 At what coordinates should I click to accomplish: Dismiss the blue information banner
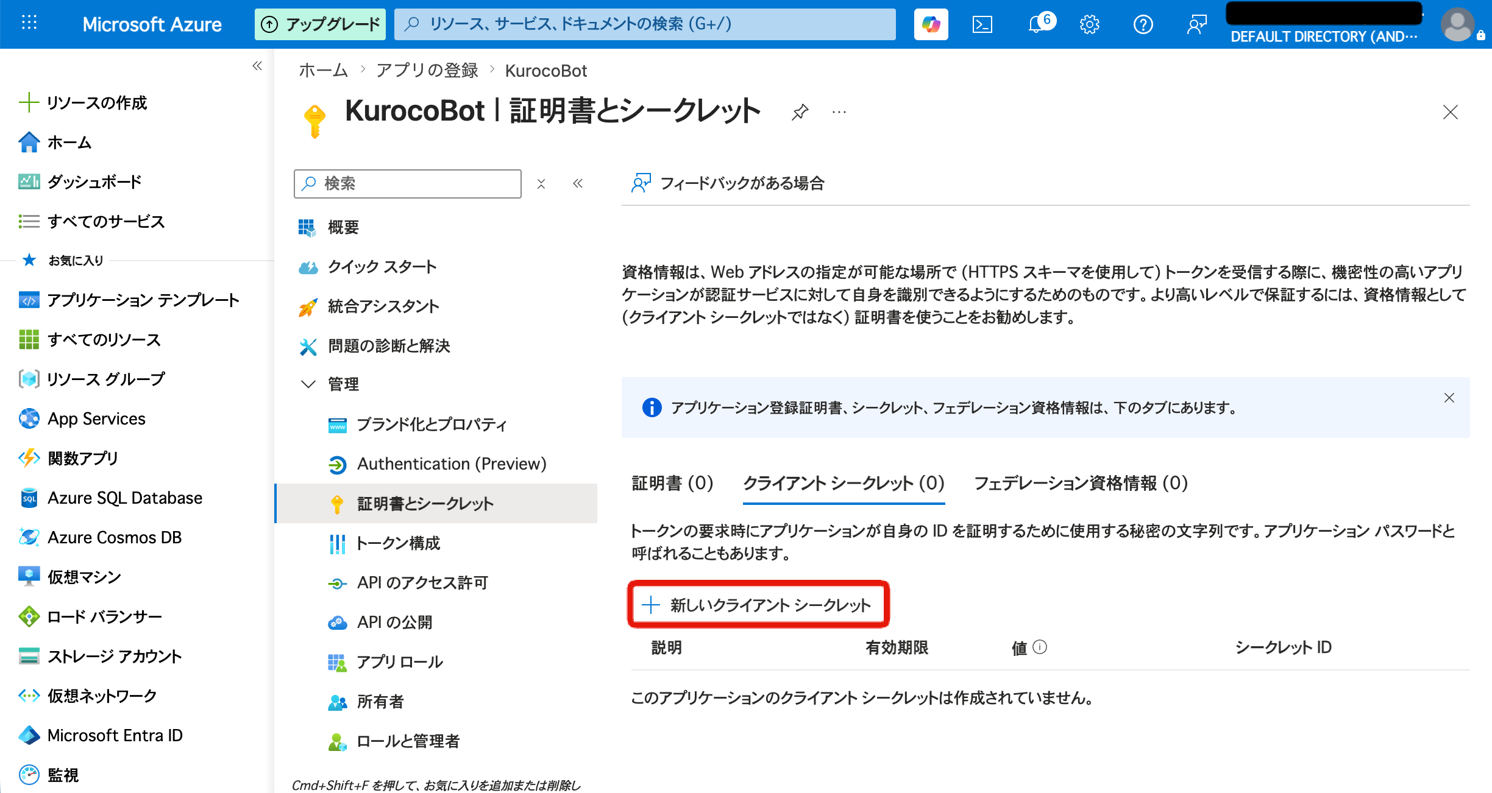1449,398
